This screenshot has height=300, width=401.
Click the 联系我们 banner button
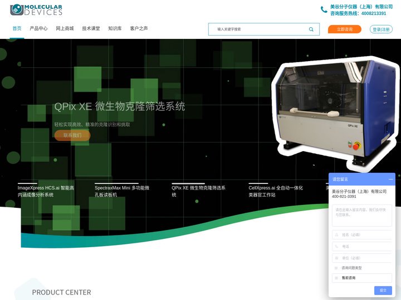click(x=72, y=135)
